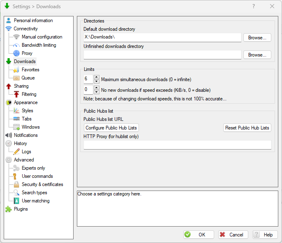Increase maximum simultaneous downloads value

(x=97, y=77)
